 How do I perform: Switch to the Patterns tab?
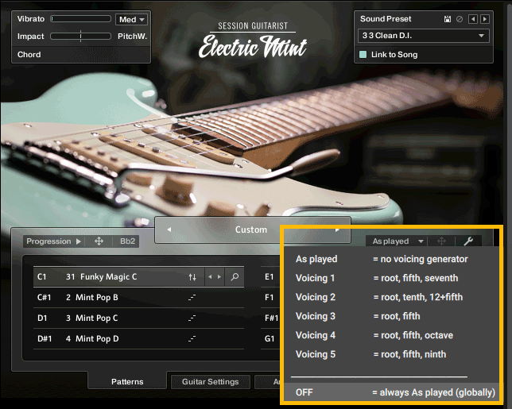coord(127,382)
